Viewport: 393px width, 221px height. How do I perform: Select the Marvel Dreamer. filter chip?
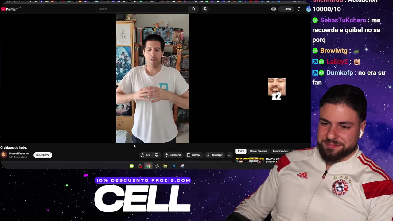click(259, 151)
